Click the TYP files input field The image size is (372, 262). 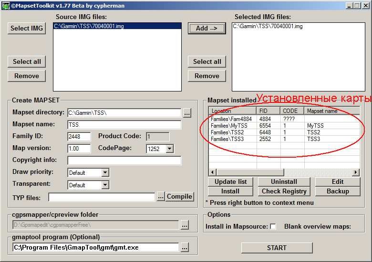tap(102, 197)
